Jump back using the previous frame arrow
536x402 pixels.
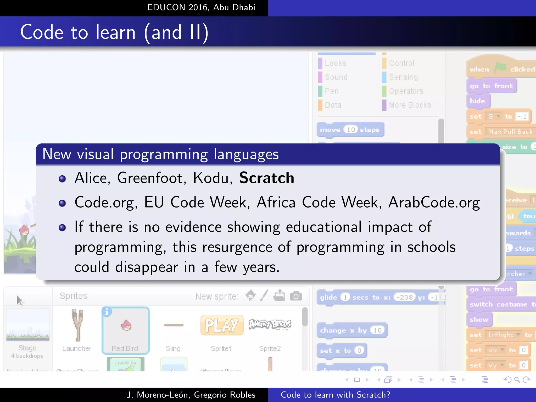click(378, 379)
